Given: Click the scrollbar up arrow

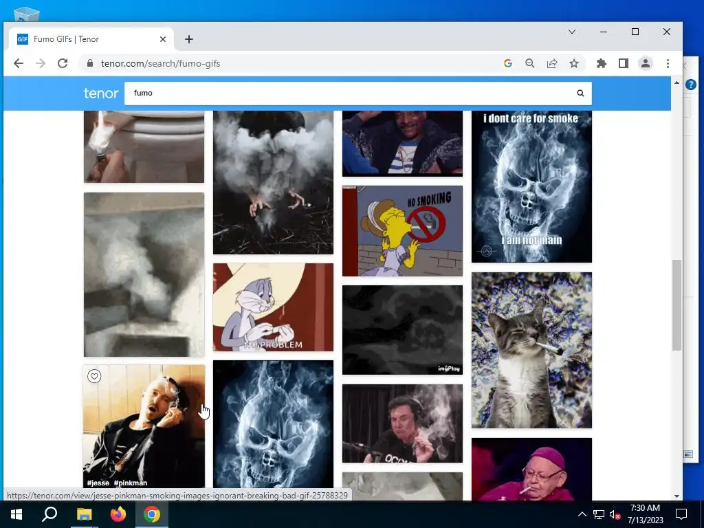Looking at the screenshot, I should [x=676, y=82].
